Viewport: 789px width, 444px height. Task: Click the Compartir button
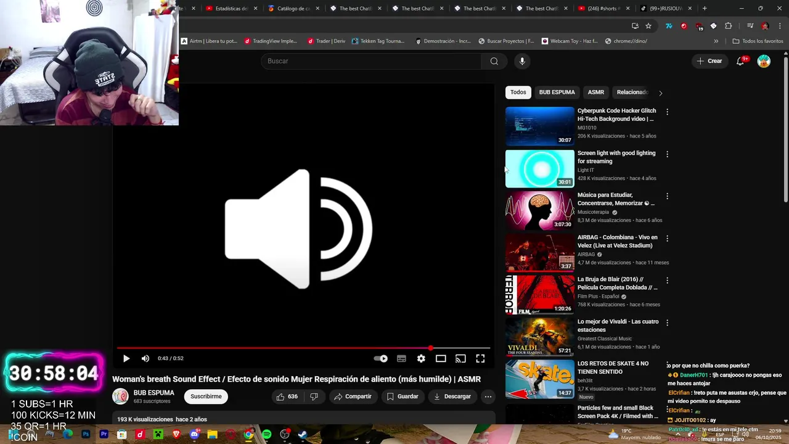[x=353, y=397]
